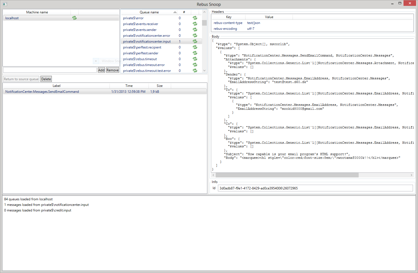Select private$\events.sender queue
418x273 pixels.
(161, 30)
